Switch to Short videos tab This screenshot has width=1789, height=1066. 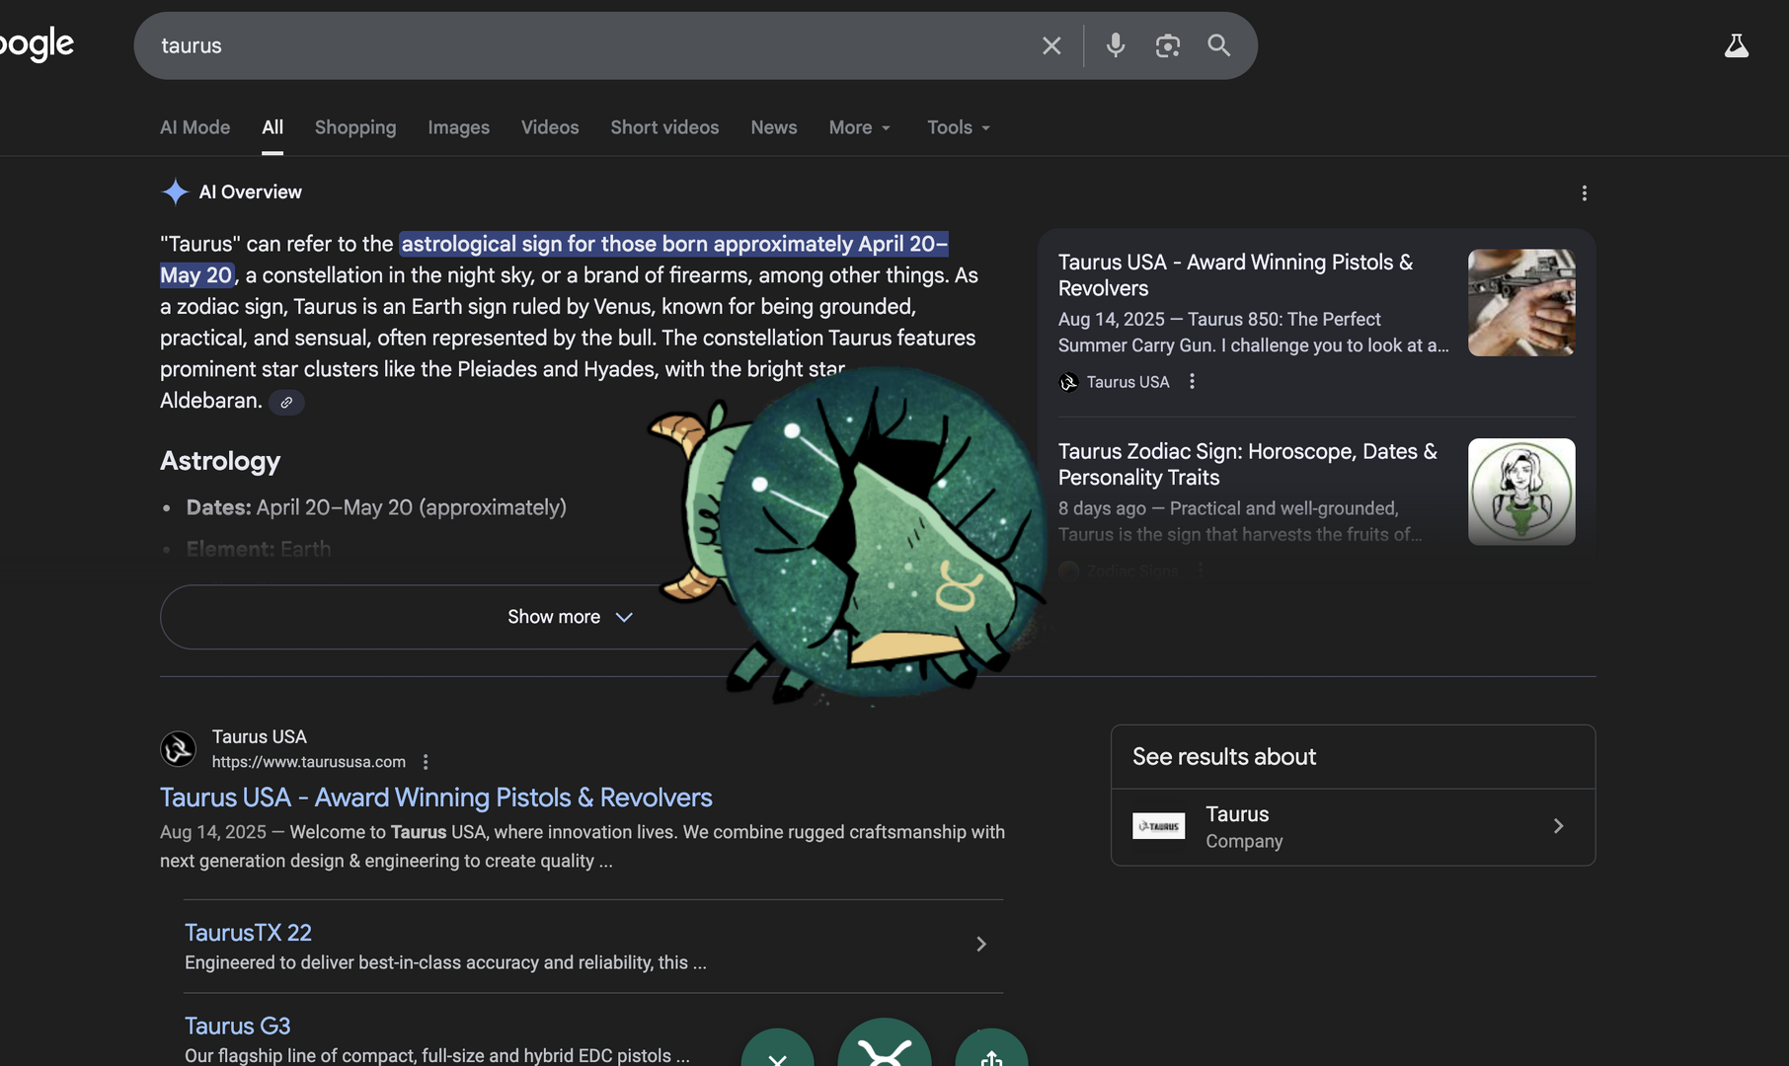pyautogui.click(x=664, y=127)
